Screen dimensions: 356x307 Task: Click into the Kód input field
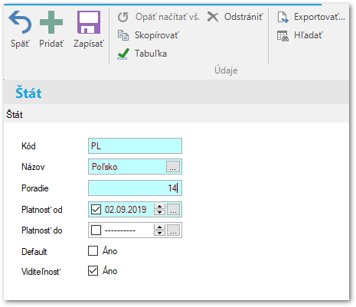pos(135,146)
